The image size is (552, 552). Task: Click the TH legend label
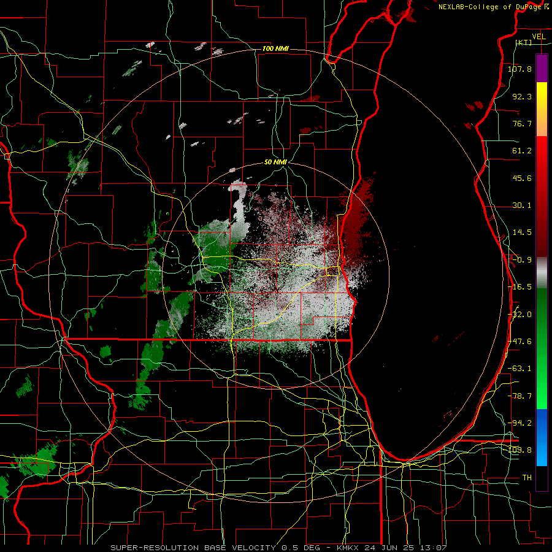tap(527, 477)
